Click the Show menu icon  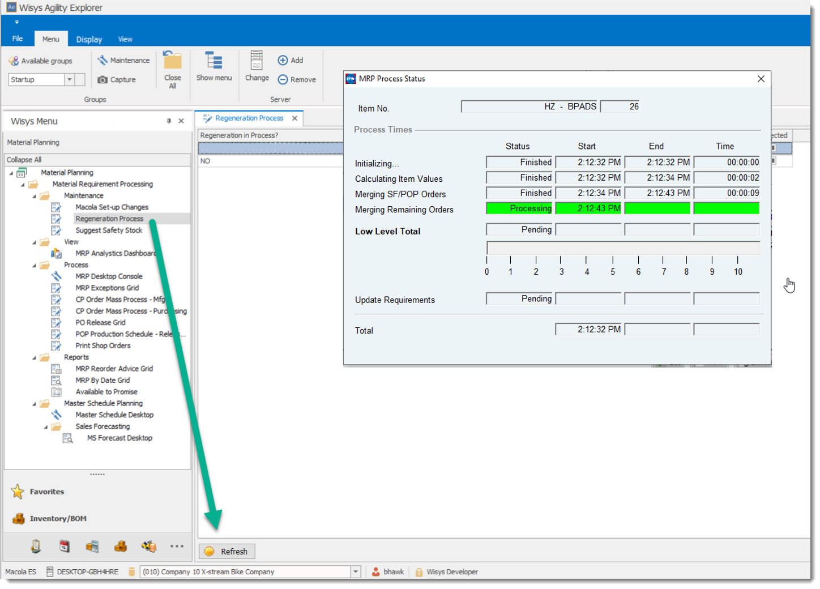tap(213, 60)
